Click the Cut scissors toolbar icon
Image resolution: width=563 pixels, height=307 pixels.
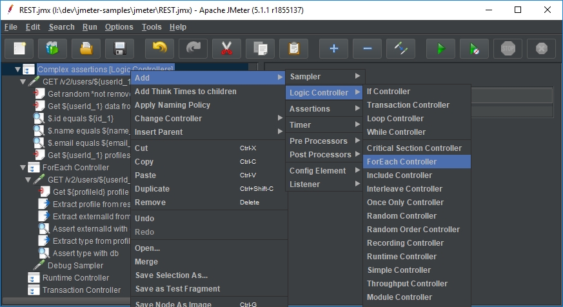pyautogui.click(x=226, y=48)
